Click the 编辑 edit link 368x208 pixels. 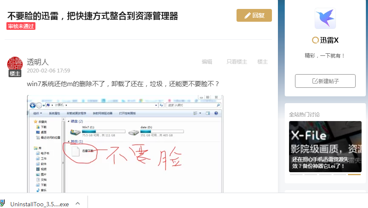click(207, 62)
